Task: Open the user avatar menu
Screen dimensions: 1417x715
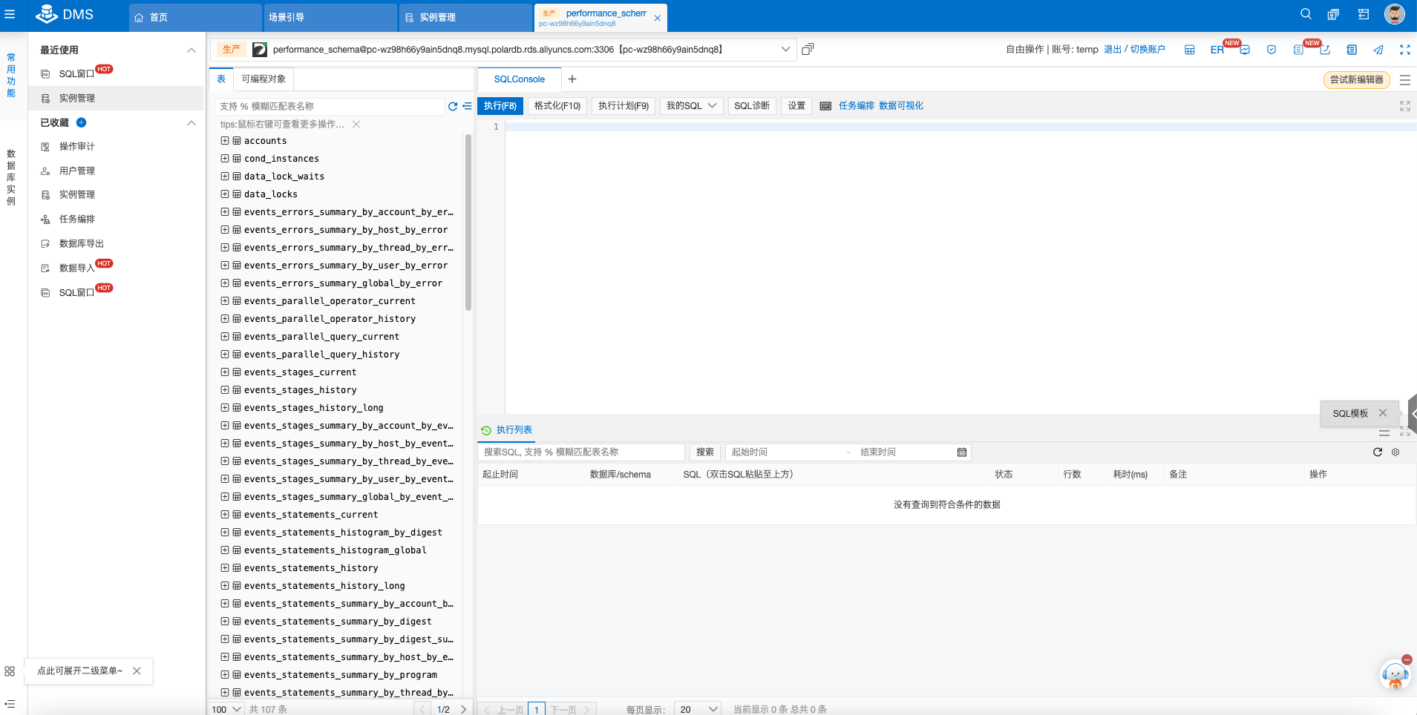Action: (1395, 14)
